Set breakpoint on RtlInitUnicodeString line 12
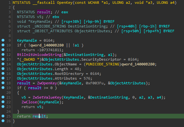This screenshot has width=184, height=127. click(3, 54)
